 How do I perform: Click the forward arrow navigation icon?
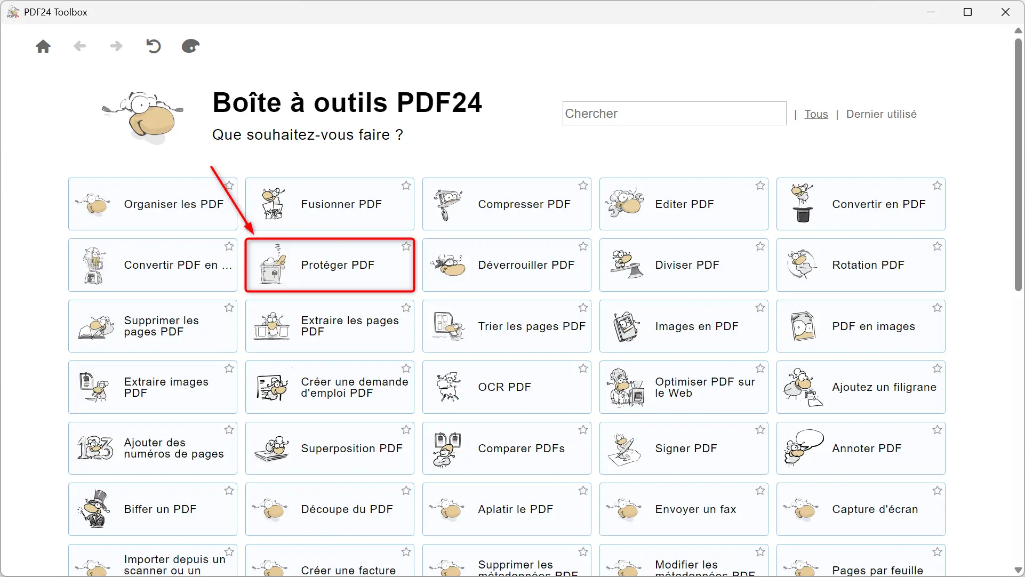pos(116,46)
